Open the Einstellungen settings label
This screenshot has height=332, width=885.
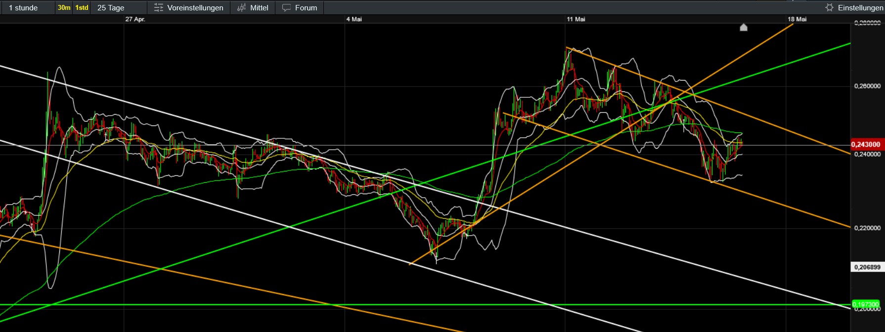pyautogui.click(x=860, y=8)
